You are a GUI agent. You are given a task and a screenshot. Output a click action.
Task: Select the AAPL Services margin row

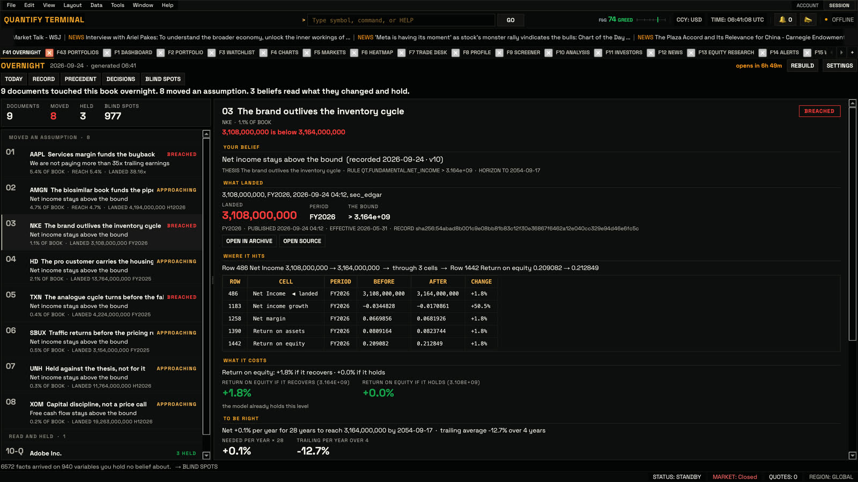coord(102,162)
